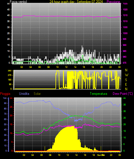Click the S wind direction label
Image resolution: width=134 pixels, height=159 pixels.
[126, 80]
